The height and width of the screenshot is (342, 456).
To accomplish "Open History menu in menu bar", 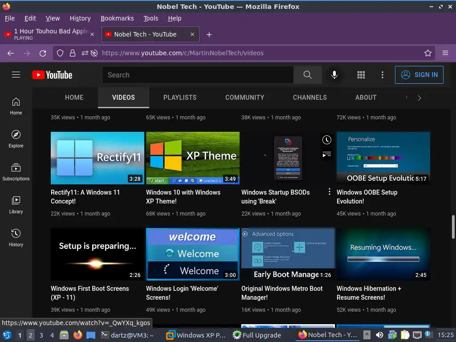I will (x=80, y=18).
